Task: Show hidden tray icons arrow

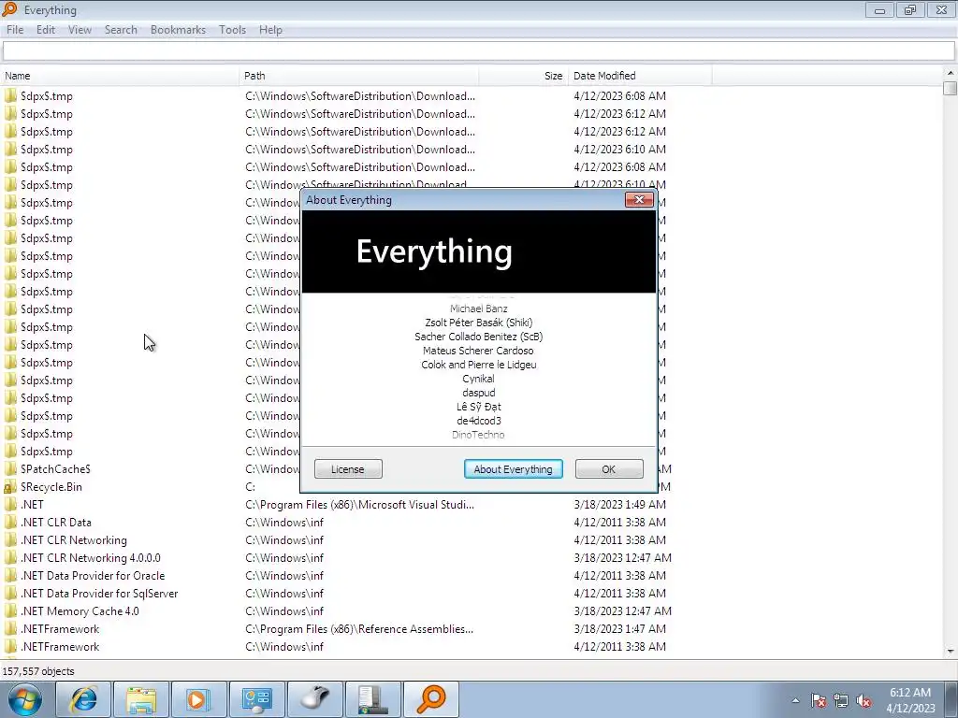Action: [795, 700]
